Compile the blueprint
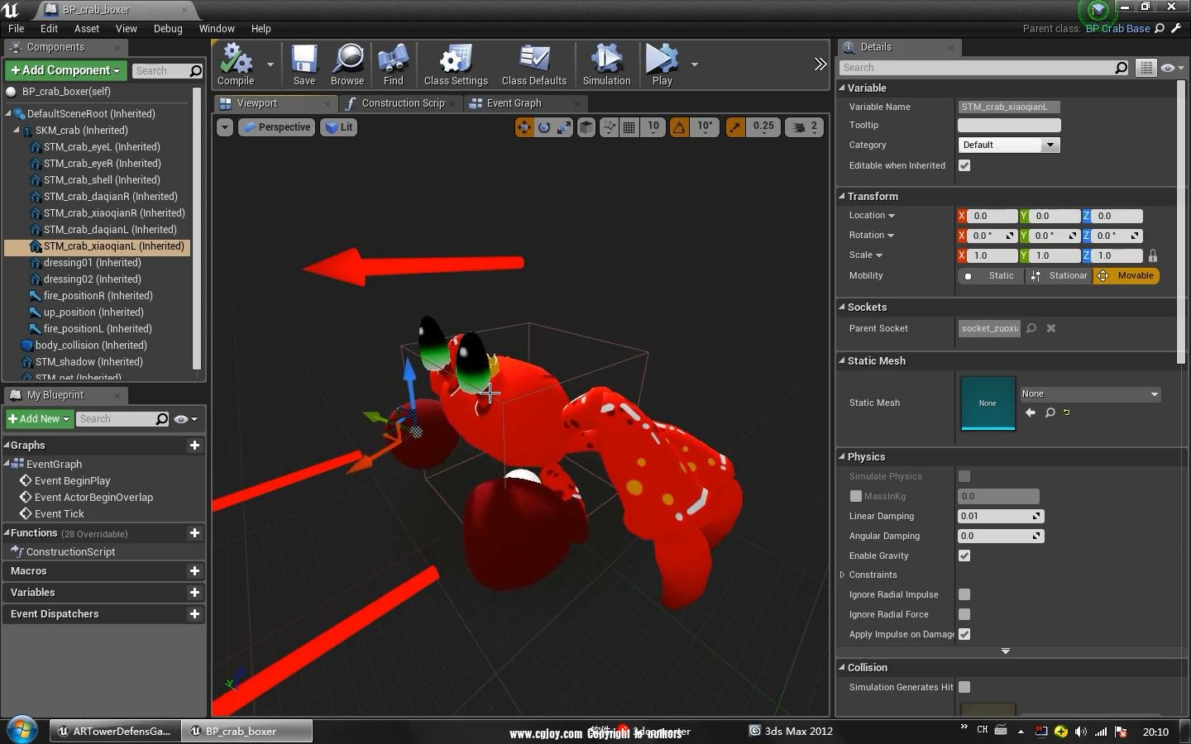The image size is (1191, 744). pos(236,65)
